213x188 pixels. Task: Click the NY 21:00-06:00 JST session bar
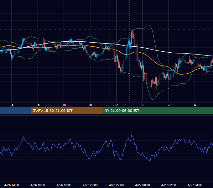tap(158, 111)
